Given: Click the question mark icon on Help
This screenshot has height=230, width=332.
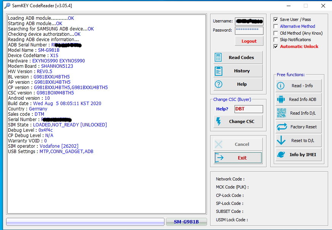Looking at the screenshot, I should pyautogui.click(x=218, y=84).
